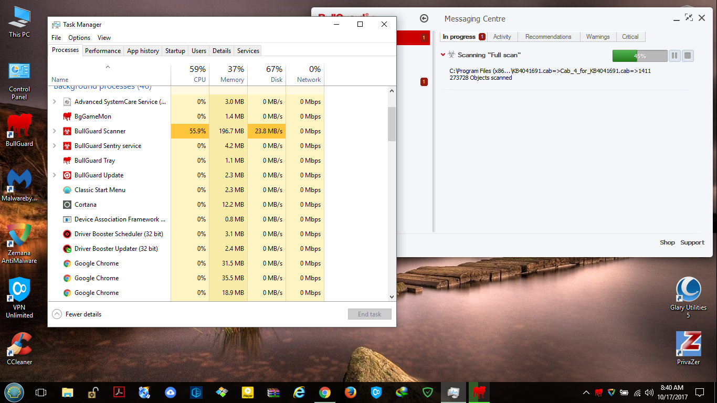Viewport: 717px width, 403px height.
Task: Open Task Manager File menu
Action: [56, 38]
